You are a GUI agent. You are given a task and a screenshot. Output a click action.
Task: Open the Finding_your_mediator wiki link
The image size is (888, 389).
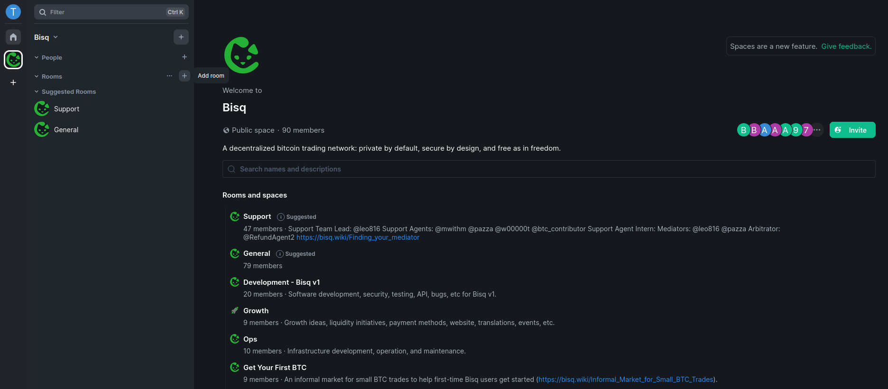[358, 237]
